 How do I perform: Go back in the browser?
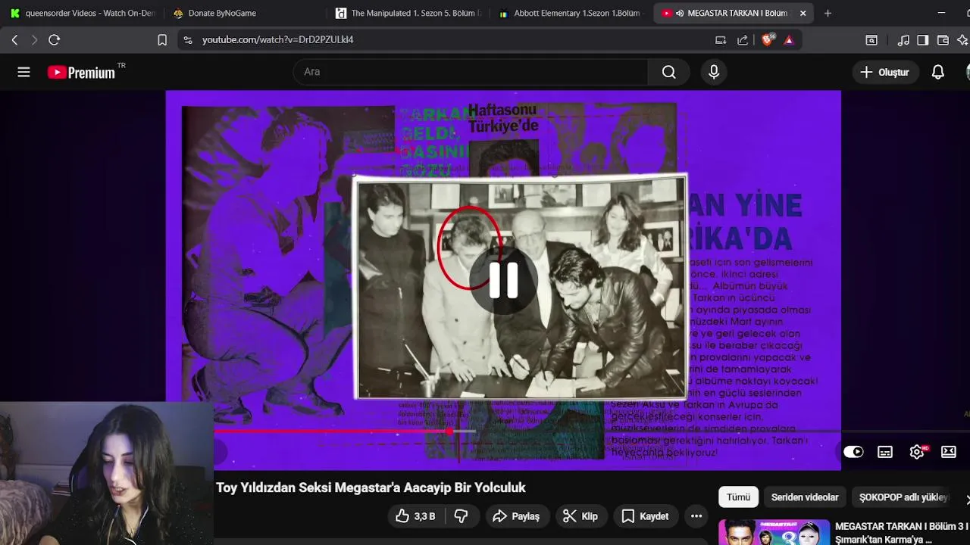[x=14, y=40]
